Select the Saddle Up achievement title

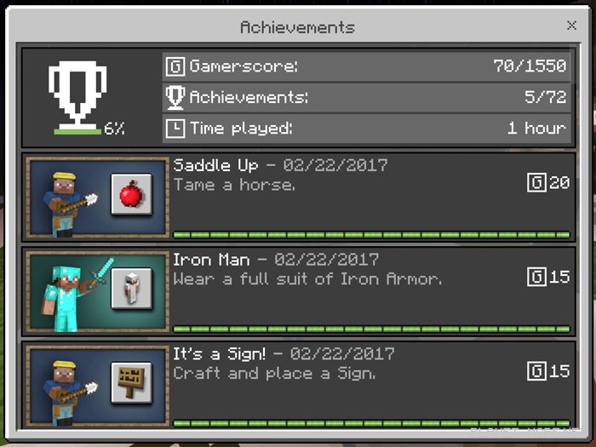point(215,165)
